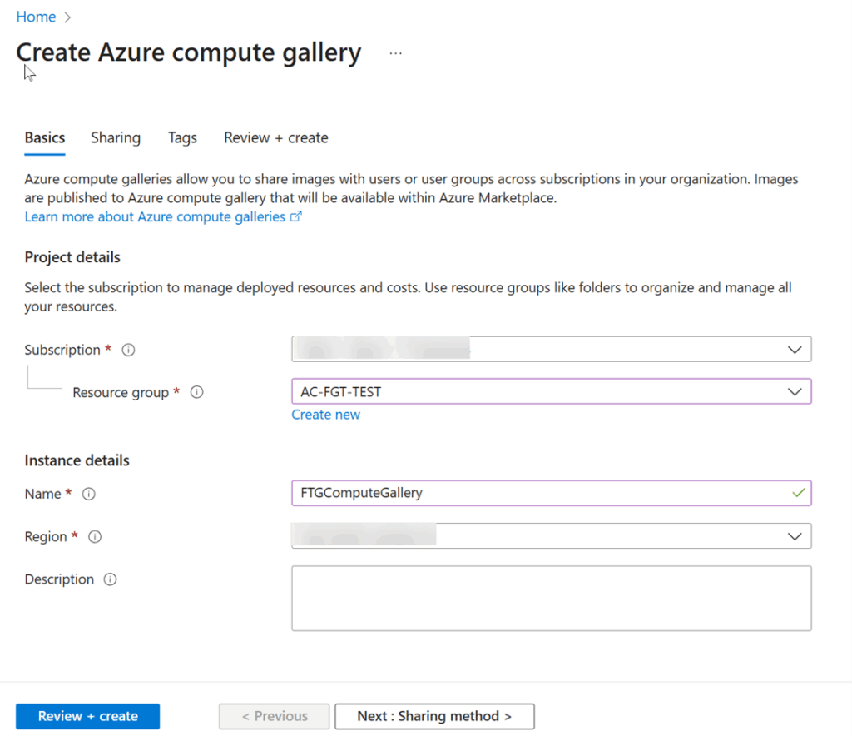This screenshot has height=736, width=852.
Task: Open the ellipsis menu next to page title
Action: pos(395,52)
